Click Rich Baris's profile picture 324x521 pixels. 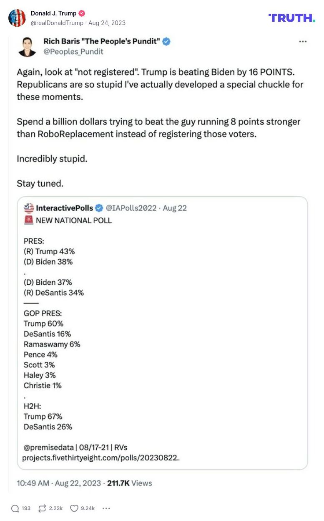pyautogui.click(x=28, y=46)
